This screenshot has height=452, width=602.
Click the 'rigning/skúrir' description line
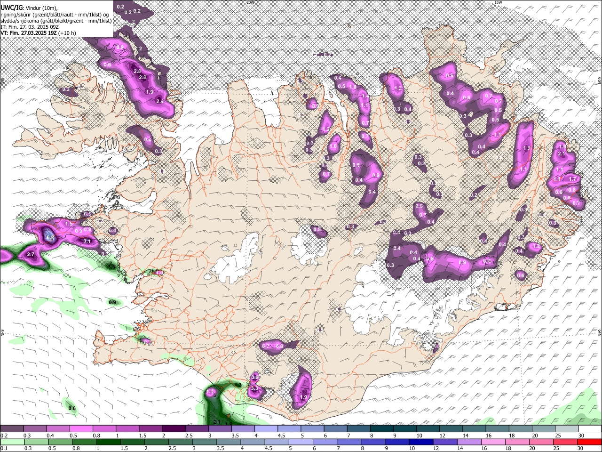(x=55, y=15)
